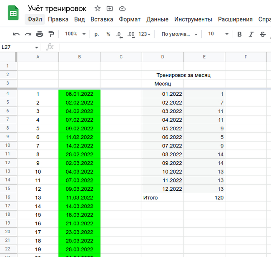Viewport: 271px width, 257px height.
Task: Open the Файл menu
Action: click(35, 19)
